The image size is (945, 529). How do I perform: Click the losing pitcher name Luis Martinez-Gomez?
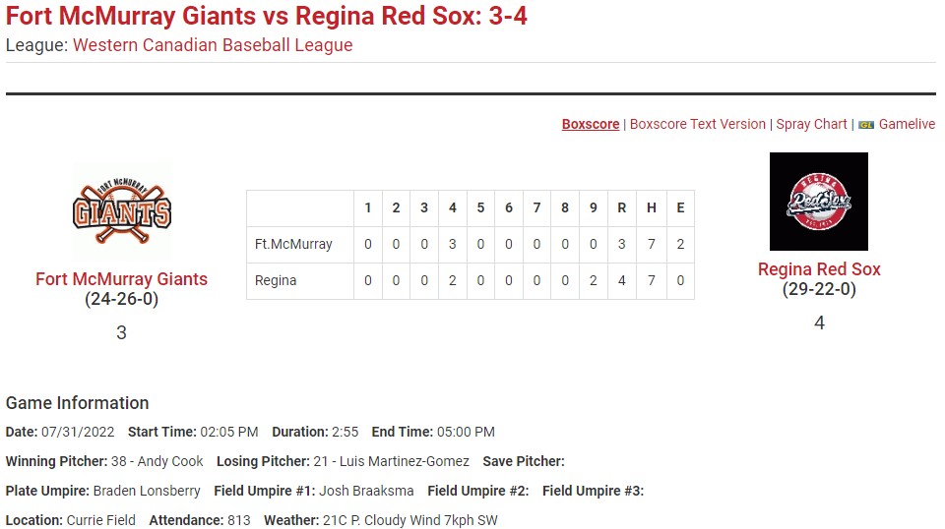click(x=405, y=461)
